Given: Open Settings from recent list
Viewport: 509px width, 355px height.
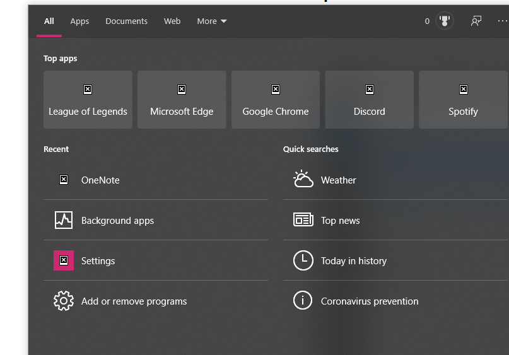Looking at the screenshot, I should (156, 260).
